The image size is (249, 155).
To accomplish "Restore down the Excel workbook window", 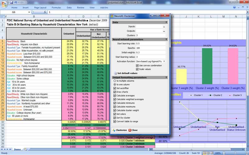I will click(x=243, y=7).
